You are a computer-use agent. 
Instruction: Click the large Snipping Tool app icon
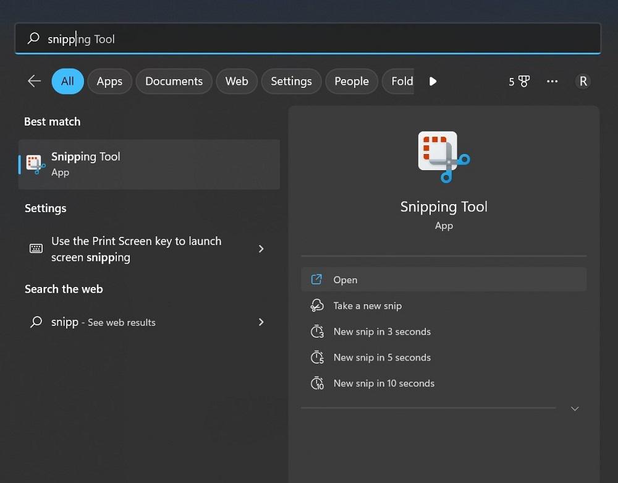(x=444, y=156)
